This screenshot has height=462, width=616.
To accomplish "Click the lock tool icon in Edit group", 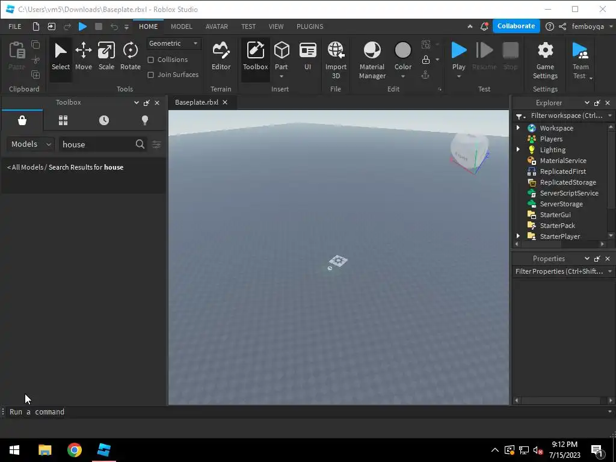I will pos(425,60).
